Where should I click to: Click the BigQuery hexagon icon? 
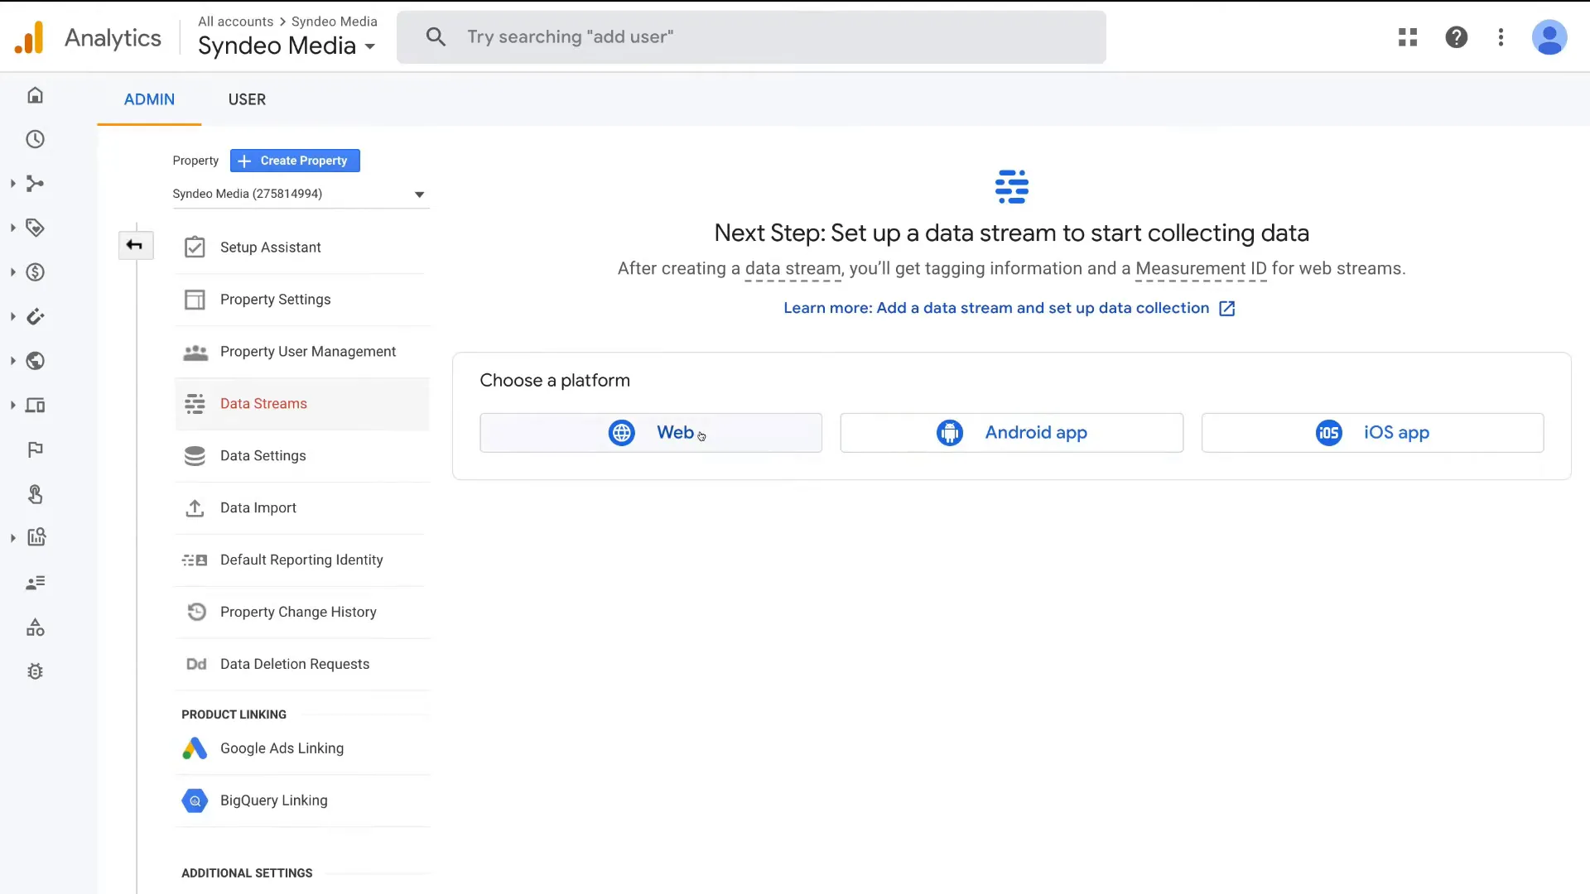click(x=195, y=800)
